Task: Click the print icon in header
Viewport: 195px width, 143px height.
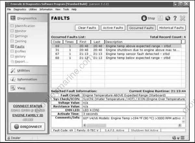Action: (168, 19)
